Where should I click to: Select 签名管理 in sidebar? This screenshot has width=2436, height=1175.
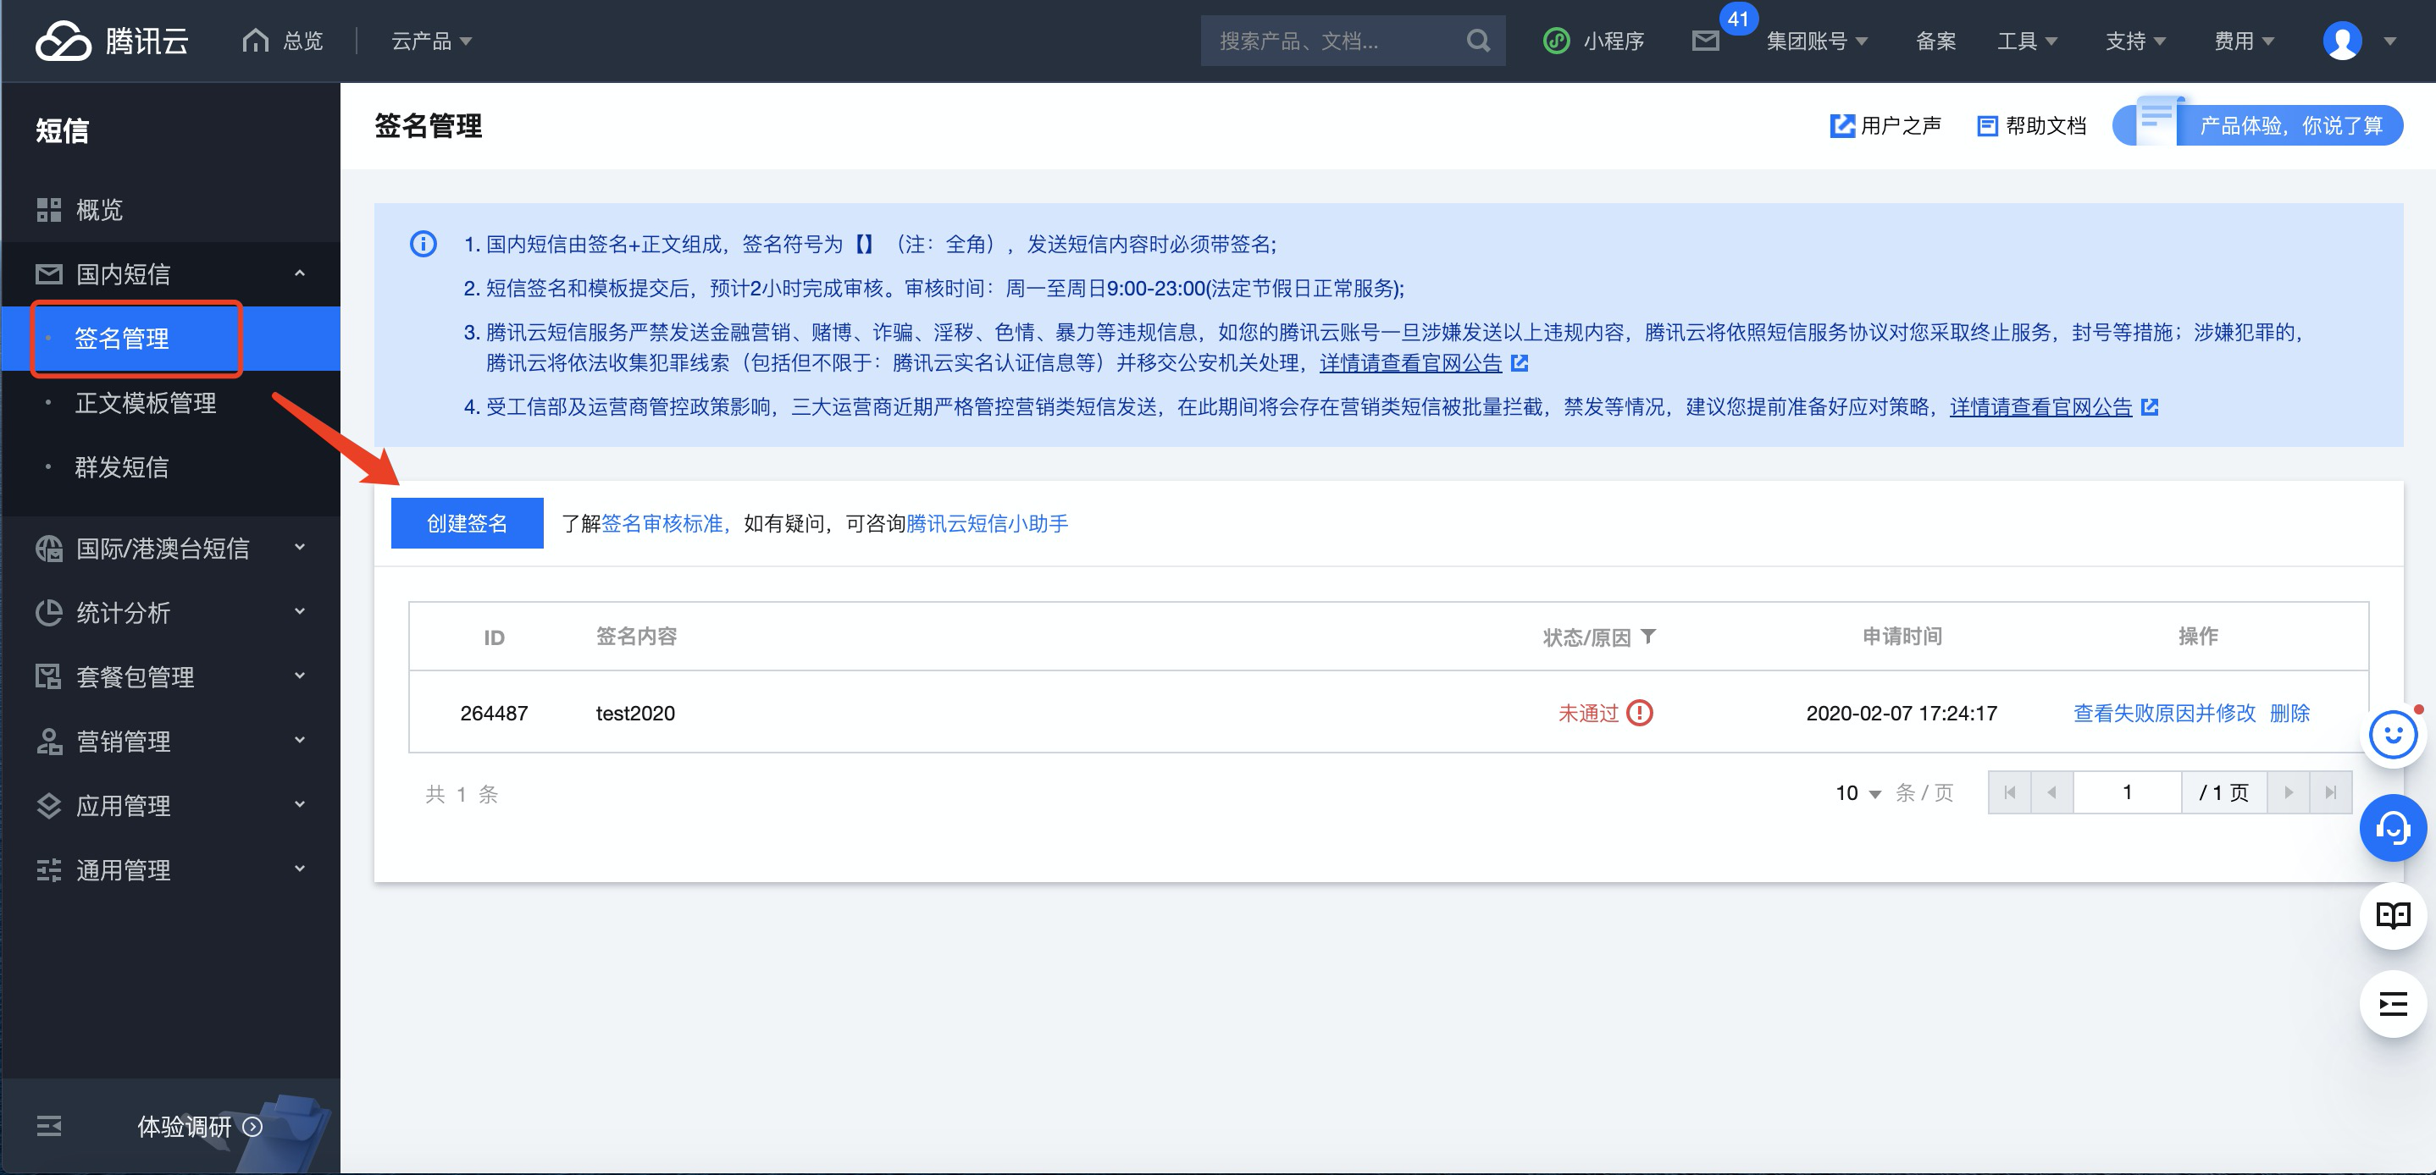tap(171, 339)
